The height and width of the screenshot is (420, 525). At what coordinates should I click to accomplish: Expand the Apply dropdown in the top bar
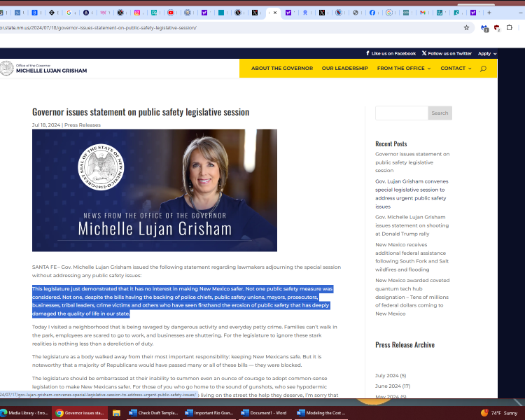click(x=487, y=53)
